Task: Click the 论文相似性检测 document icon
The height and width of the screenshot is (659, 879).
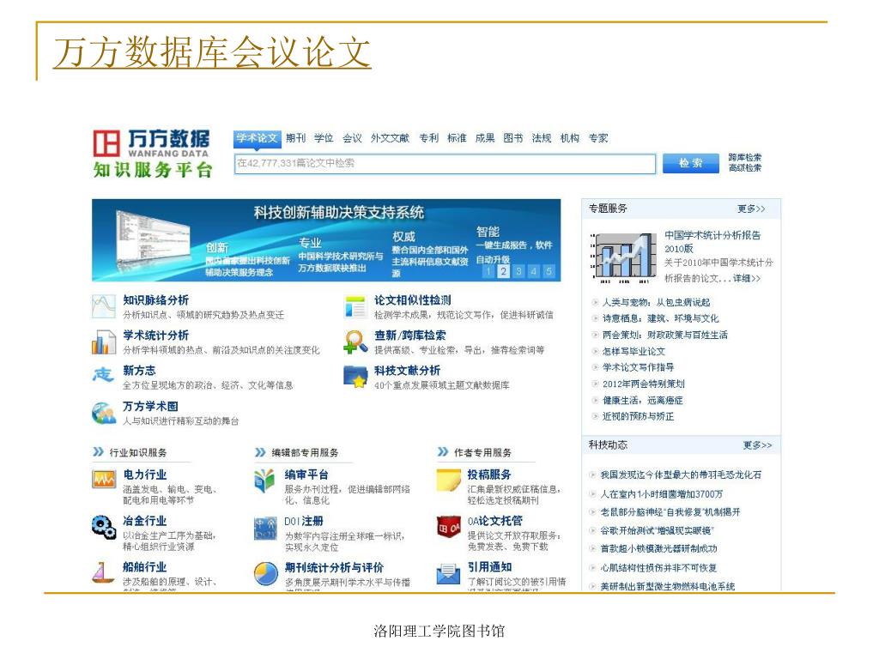Action: (x=355, y=306)
